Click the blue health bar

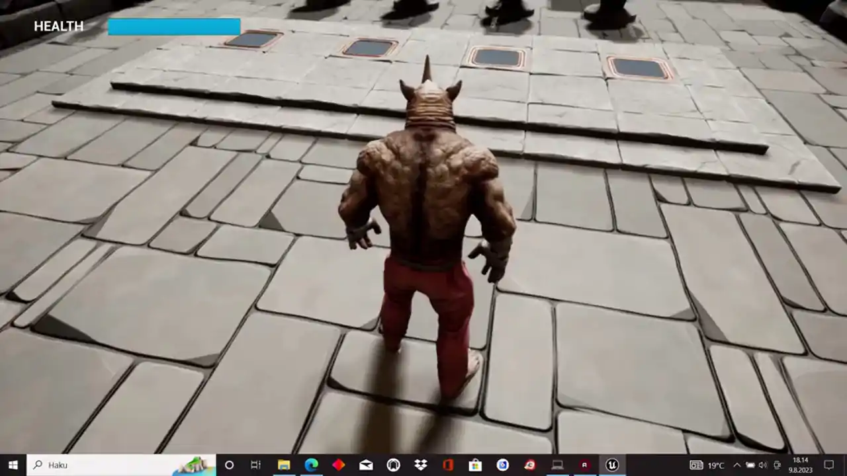point(174,26)
